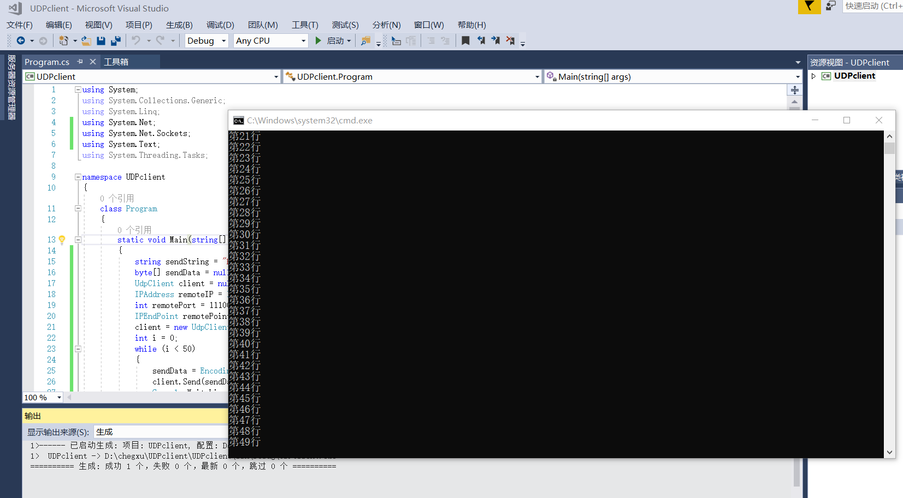
Task: Toggle a bookmark with the bookmark icon
Action: [465, 40]
